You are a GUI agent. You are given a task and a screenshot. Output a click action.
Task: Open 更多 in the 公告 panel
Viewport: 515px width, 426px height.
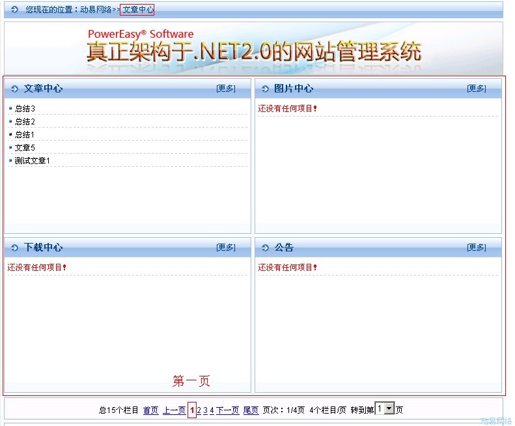[x=477, y=248]
